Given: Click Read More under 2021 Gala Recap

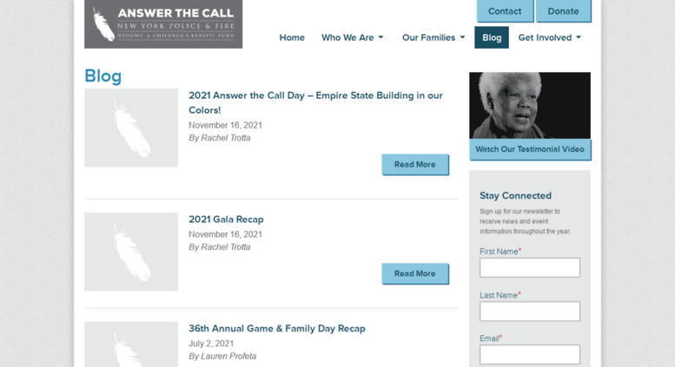Looking at the screenshot, I should 415,274.
